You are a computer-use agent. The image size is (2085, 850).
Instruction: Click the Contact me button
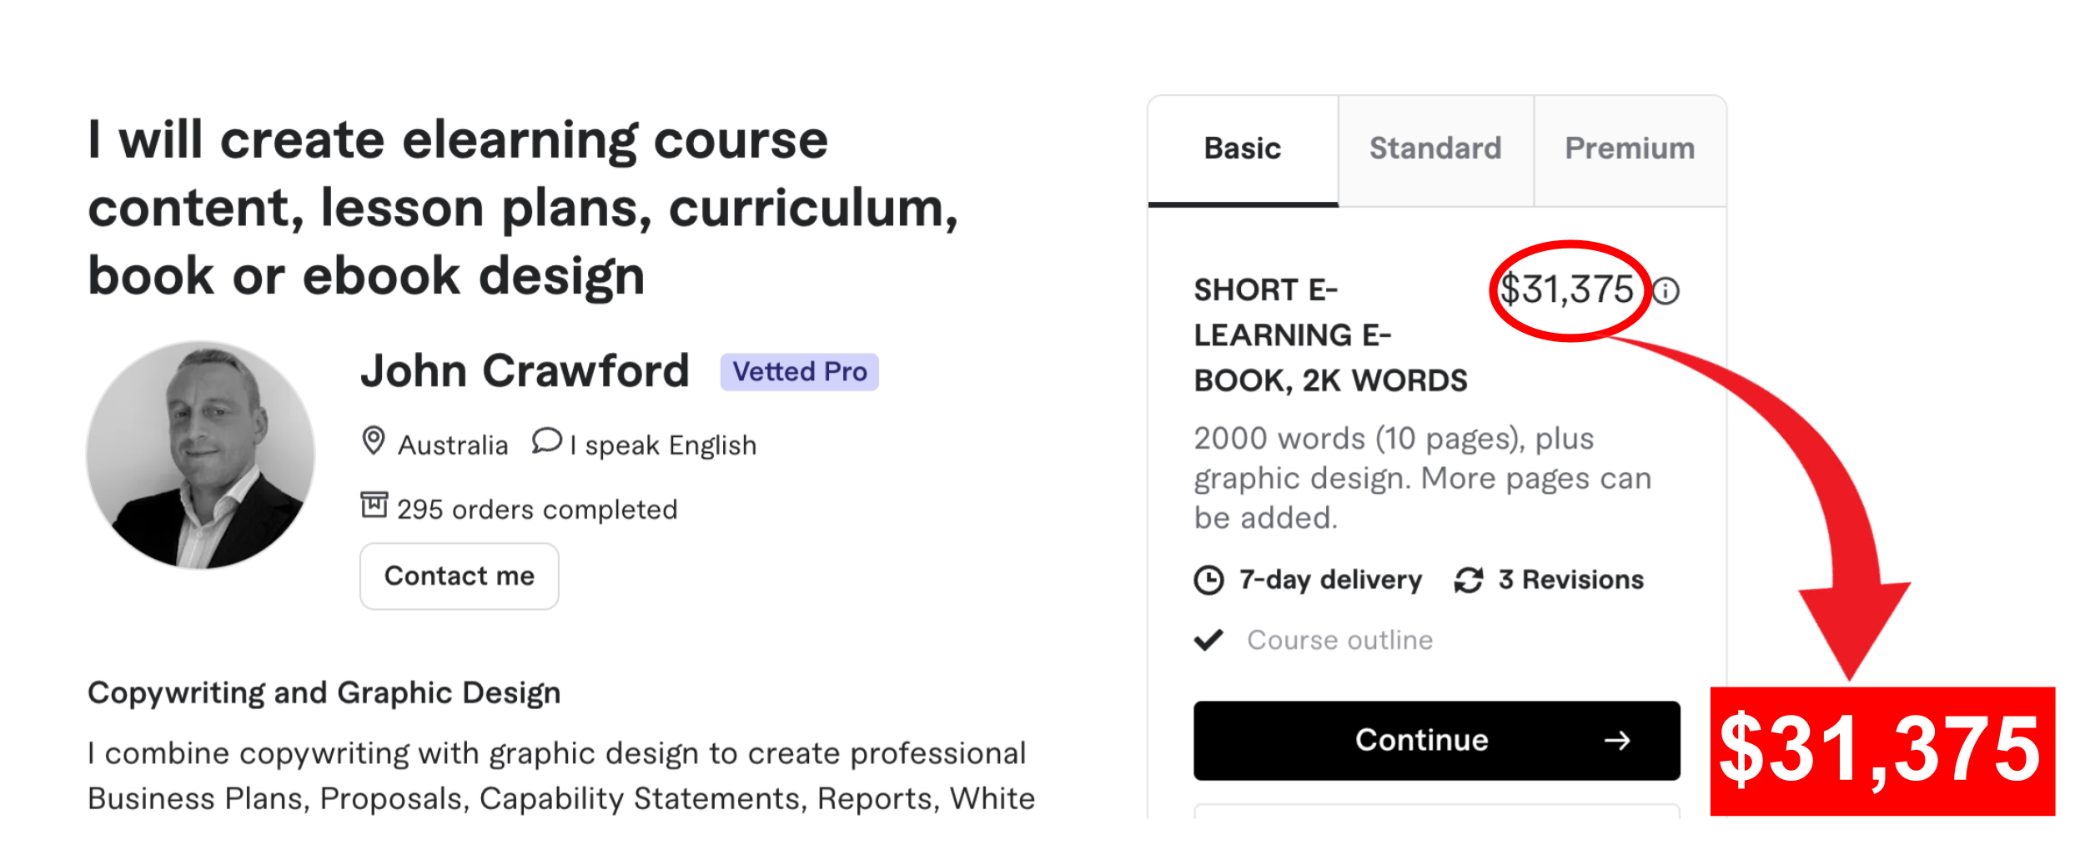click(460, 576)
